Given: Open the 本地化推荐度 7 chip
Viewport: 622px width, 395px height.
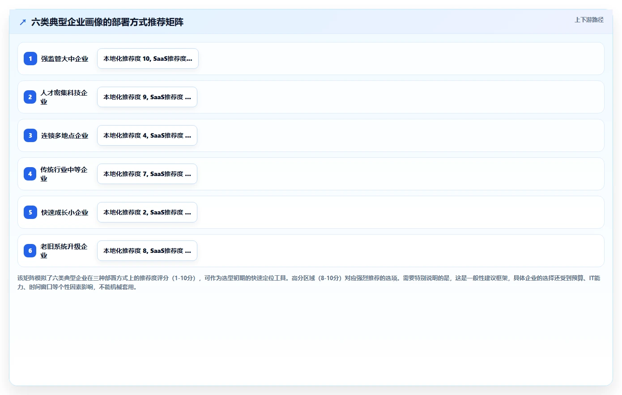Looking at the screenshot, I should [147, 174].
